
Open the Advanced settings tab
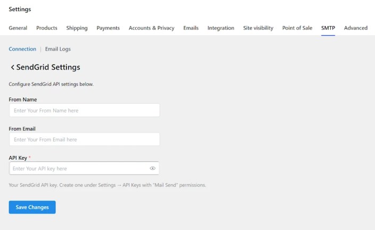pyautogui.click(x=356, y=28)
